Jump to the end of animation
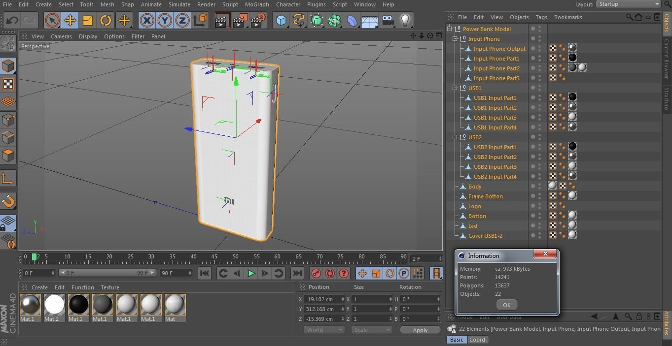Viewport: 672px width, 346px height. 297,273
